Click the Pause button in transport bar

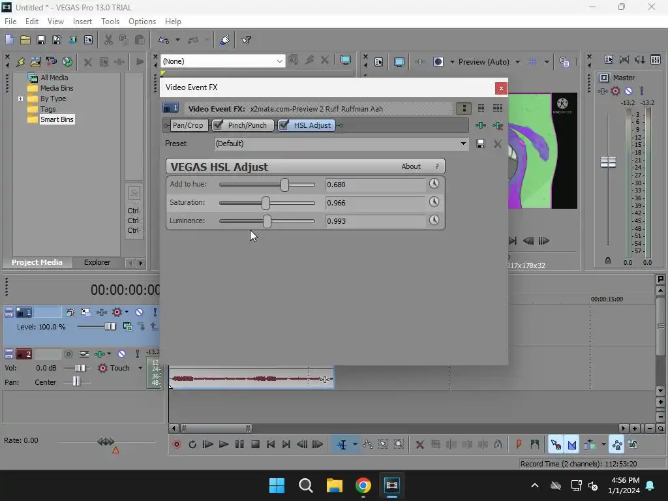pos(239,444)
